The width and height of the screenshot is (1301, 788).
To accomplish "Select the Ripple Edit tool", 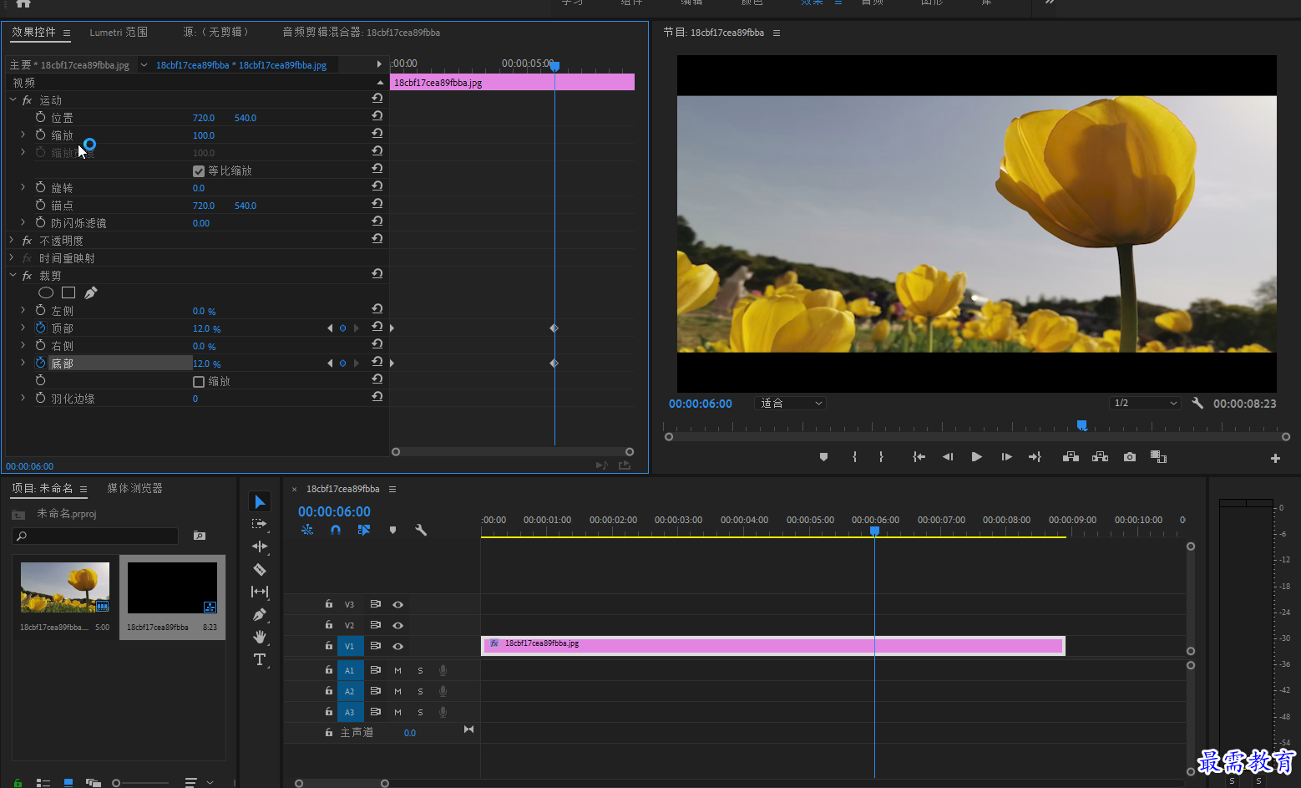I will pos(260,547).
